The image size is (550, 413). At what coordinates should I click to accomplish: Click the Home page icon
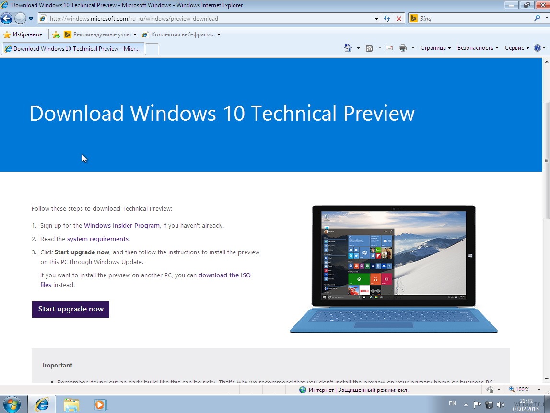tap(348, 48)
